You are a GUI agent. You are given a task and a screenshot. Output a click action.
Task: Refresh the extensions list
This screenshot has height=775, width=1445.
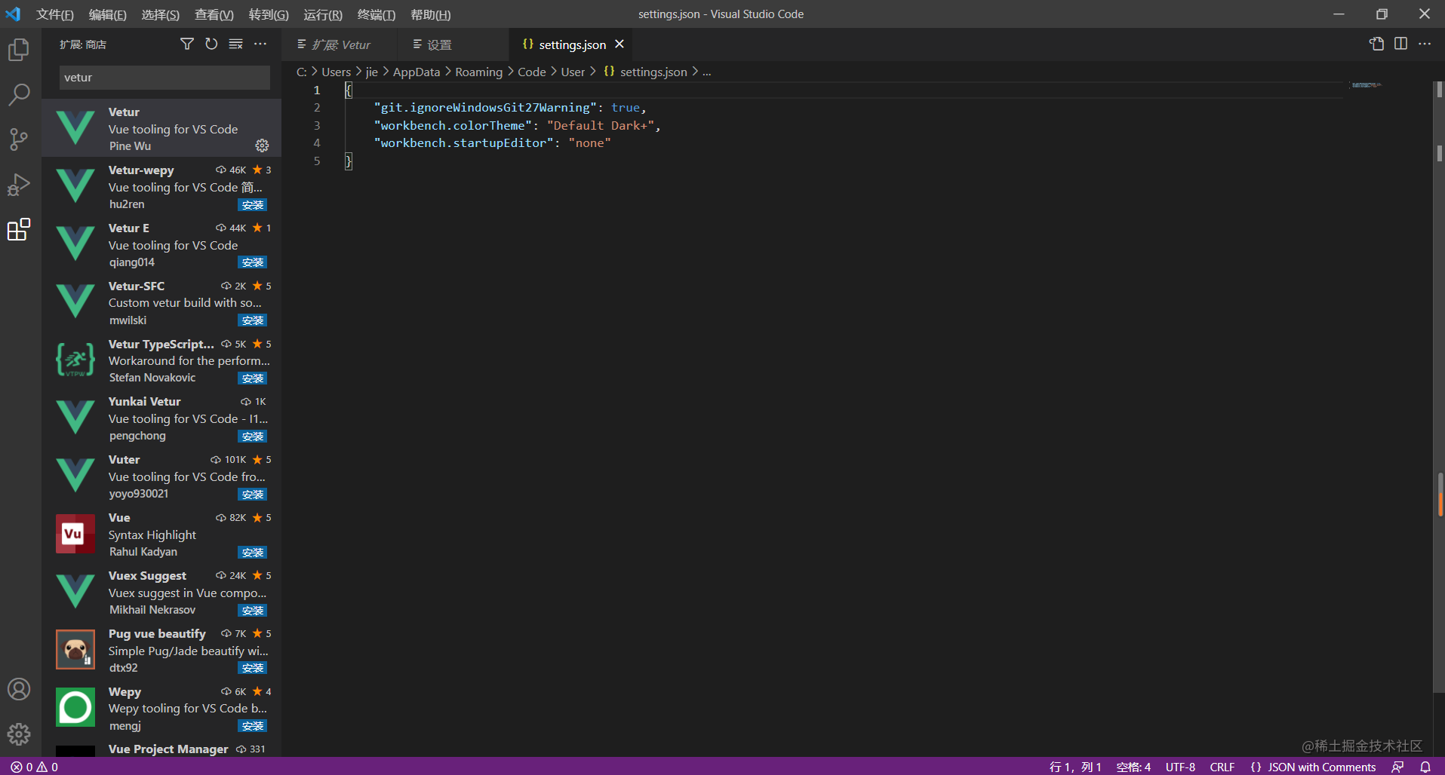[x=211, y=44]
